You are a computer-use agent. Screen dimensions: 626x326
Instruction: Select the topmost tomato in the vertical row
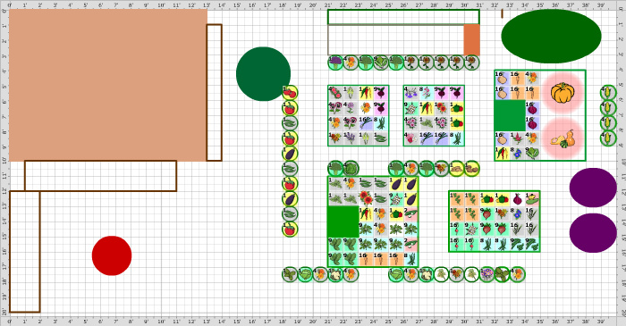click(x=290, y=93)
